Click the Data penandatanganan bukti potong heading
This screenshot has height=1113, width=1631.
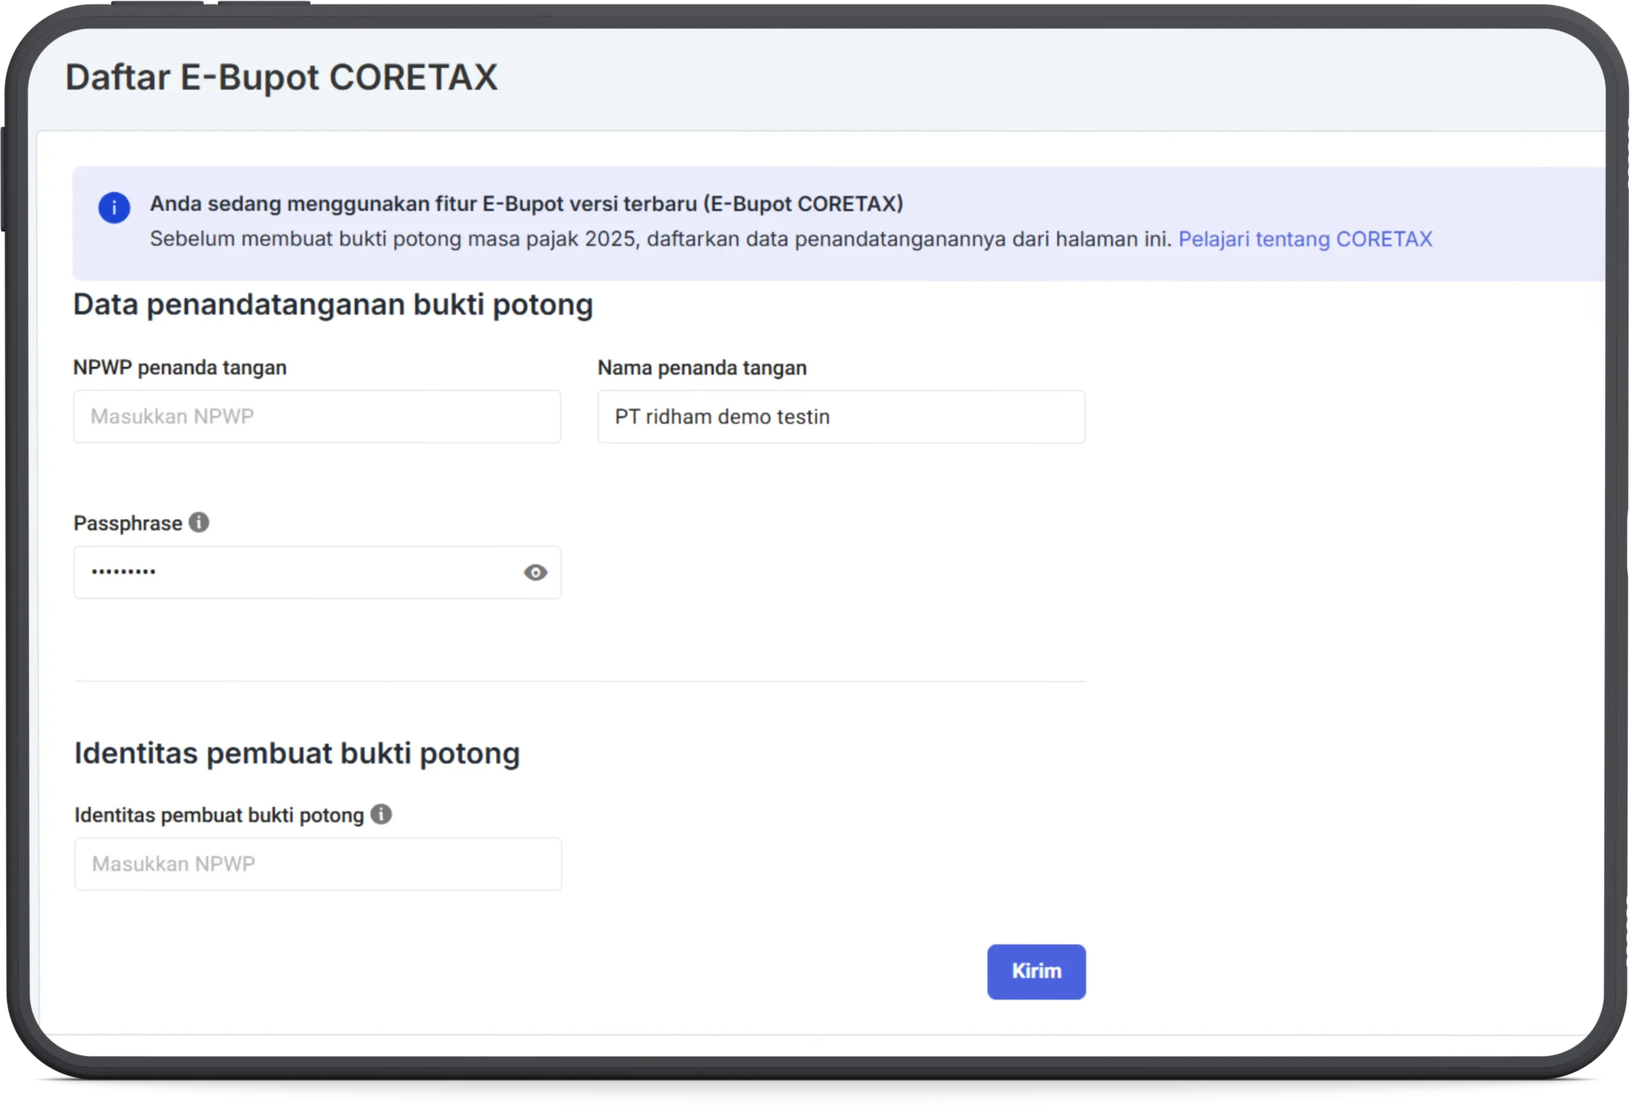tap(333, 304)
